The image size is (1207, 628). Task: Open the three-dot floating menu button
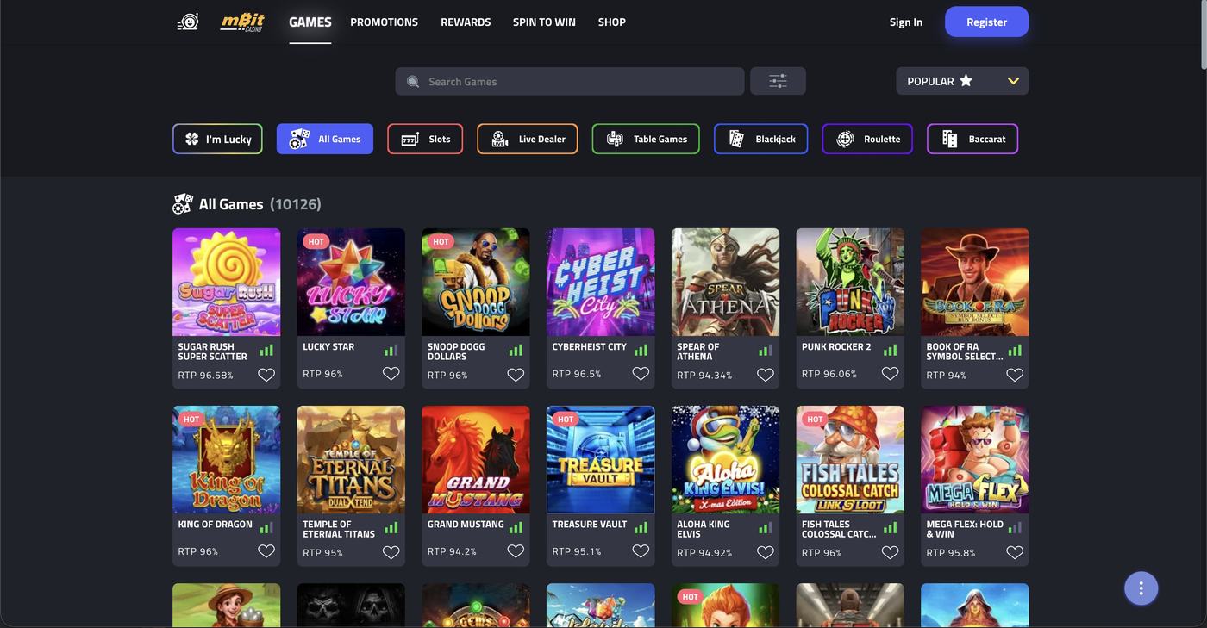pos(1141,588)
